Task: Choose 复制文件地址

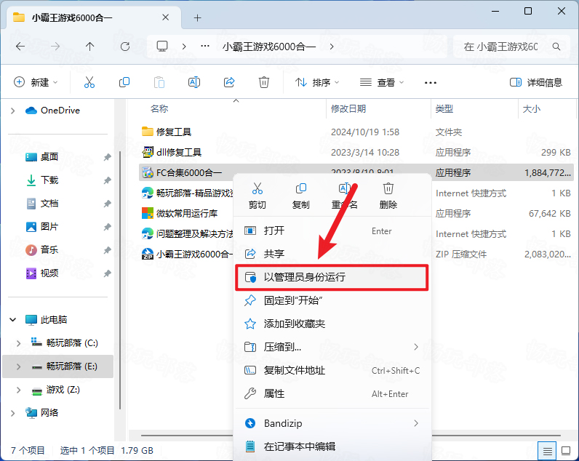Action: point(332,370)
